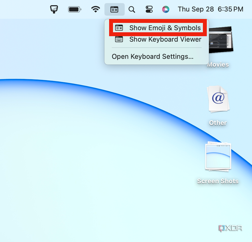
Task: Open the battery status menu
Action: [x=75, y=9]
